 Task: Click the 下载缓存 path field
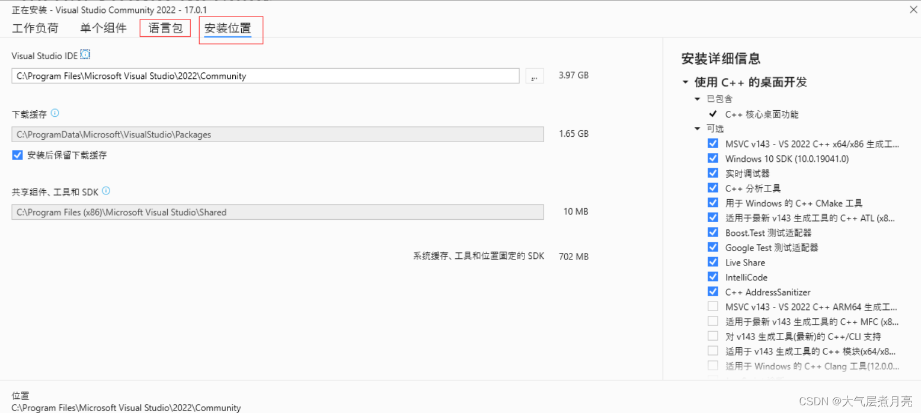277,135
